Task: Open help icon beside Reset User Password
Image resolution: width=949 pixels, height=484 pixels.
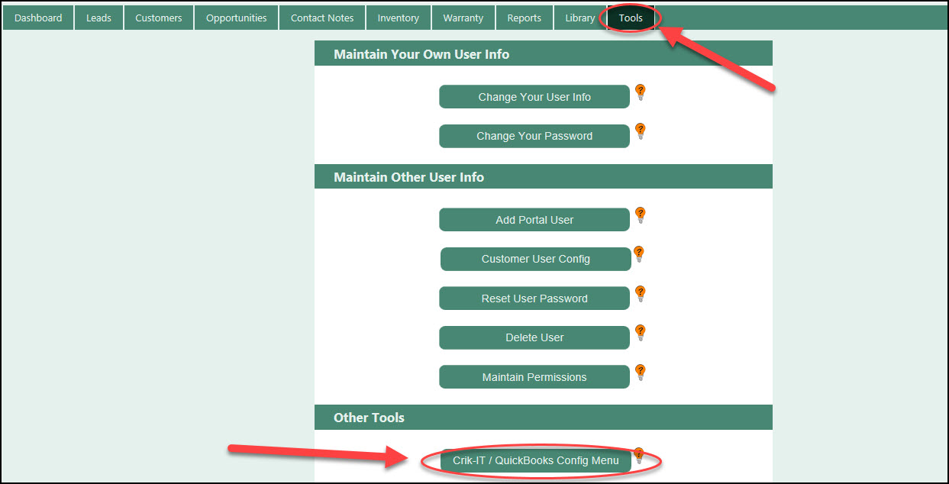Action: click(641, 294)
